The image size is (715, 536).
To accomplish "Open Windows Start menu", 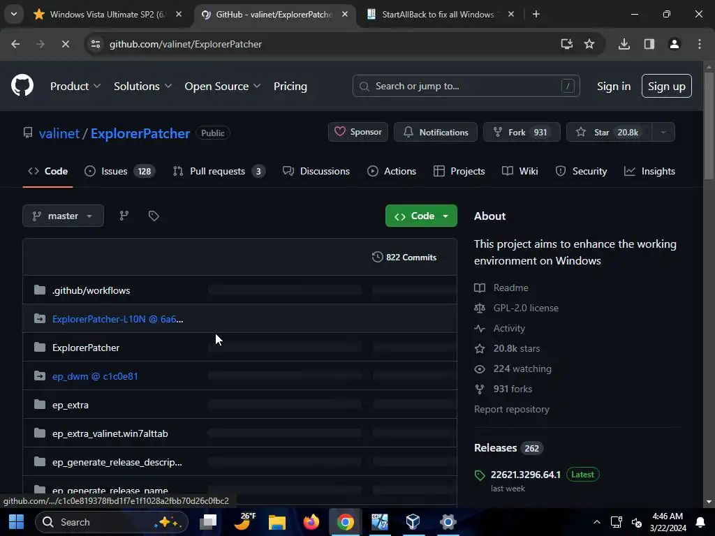I will [17, 522].
